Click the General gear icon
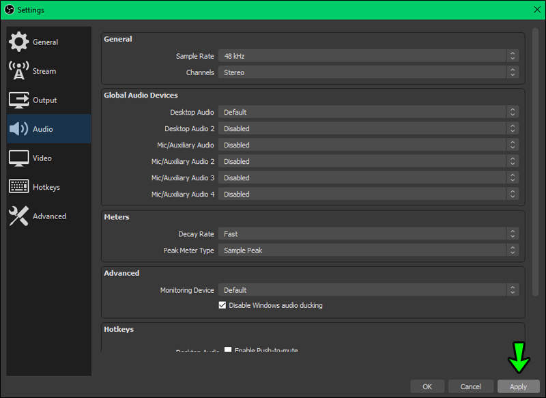The width and height of the screenshot is (546, 398). pyautogui.click(x=18, y=42)
